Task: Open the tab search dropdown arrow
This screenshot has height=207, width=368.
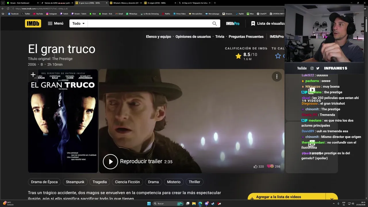Action: [x=3, y=3]
